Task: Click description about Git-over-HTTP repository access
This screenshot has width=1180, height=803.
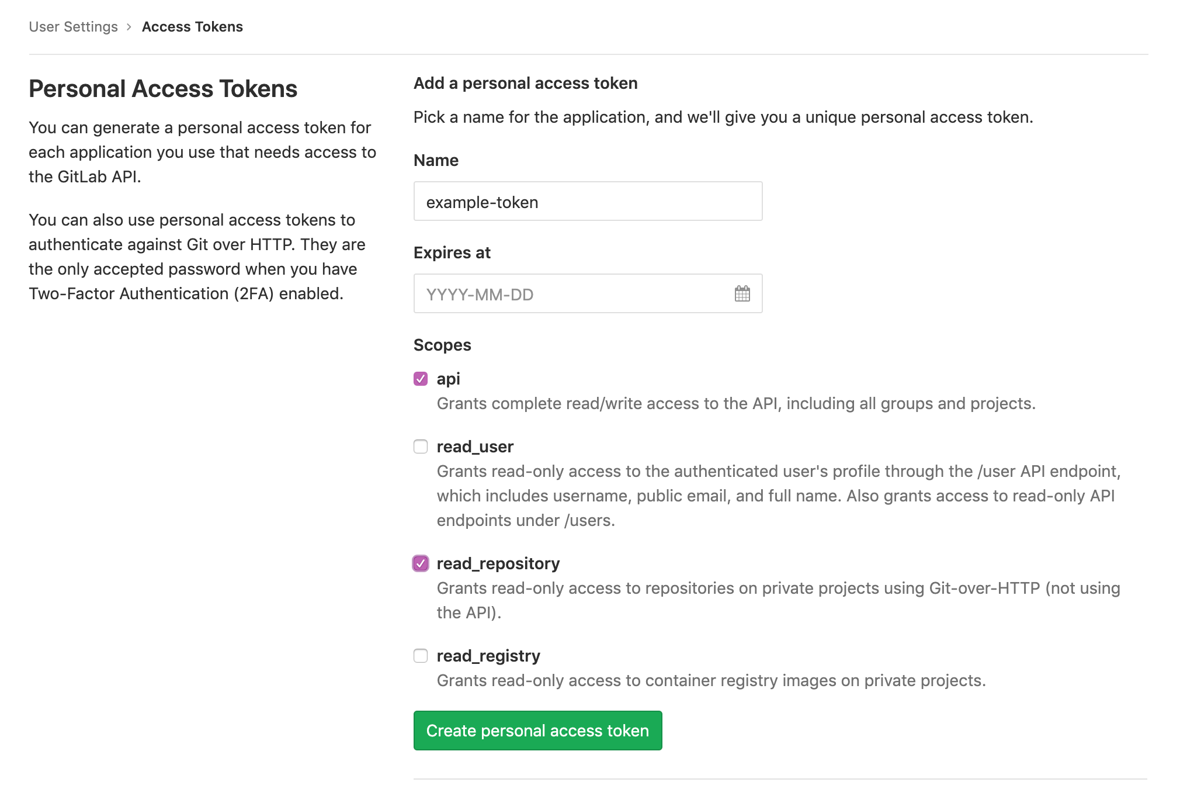Action: click(x=778, y=600)
